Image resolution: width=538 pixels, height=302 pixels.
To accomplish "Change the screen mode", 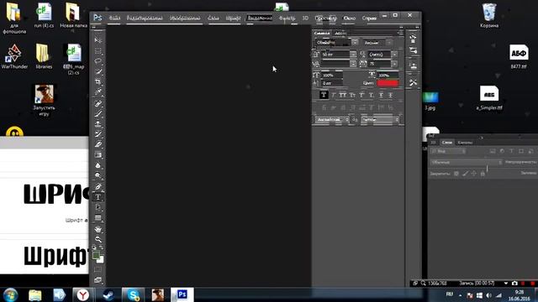I will point(98,280).
